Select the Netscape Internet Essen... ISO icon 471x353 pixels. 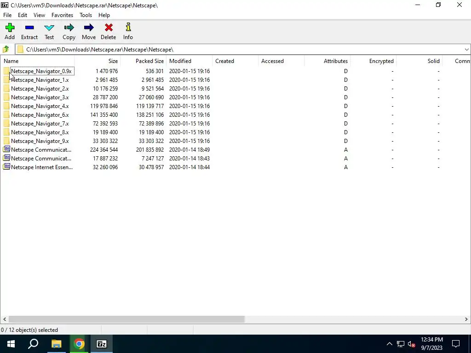click(x=6, y=166)
